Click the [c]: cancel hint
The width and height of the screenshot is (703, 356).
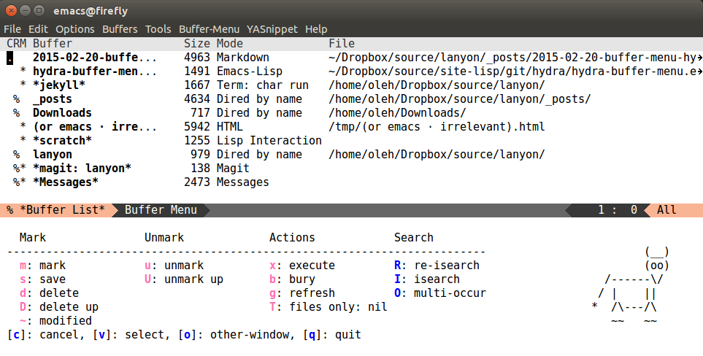pyautogui.click(x=46, y=335)
